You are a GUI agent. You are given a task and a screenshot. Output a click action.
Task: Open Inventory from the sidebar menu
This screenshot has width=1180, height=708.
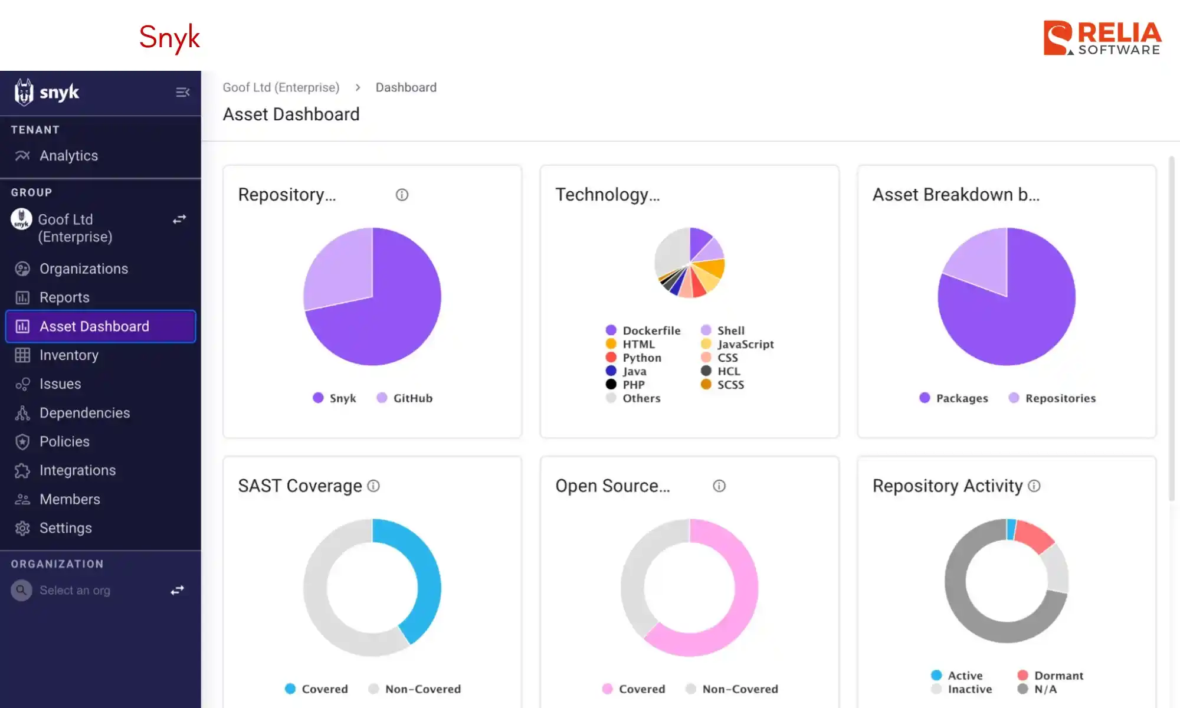tap(69, 355)
